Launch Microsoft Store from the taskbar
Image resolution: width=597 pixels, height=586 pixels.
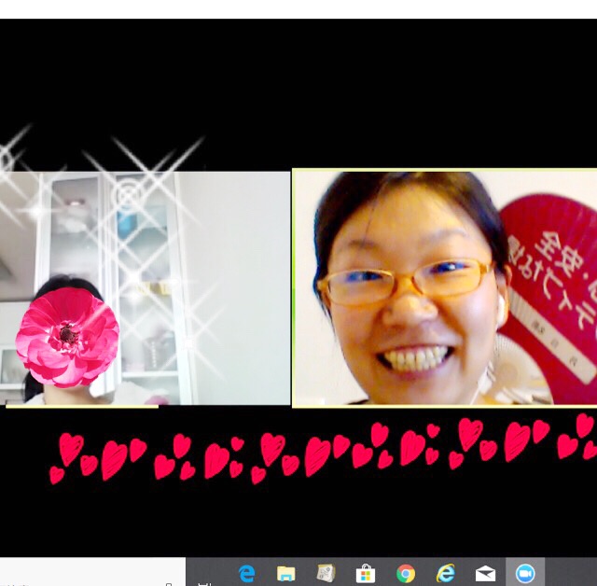coord(366,573)
